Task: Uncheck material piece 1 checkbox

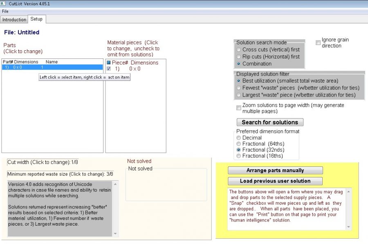Action: pyautogui.click(x=109, y=69)
